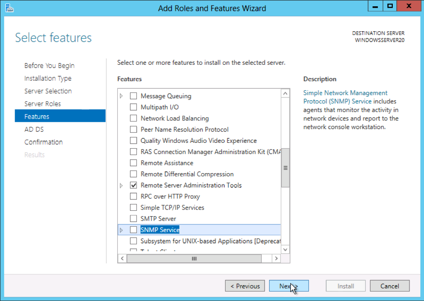Check Peer Name Resolution Protocol
Image resolution: width=424 pixels, height=301 pixels.
pyautogui.click(x=133, y=129)
